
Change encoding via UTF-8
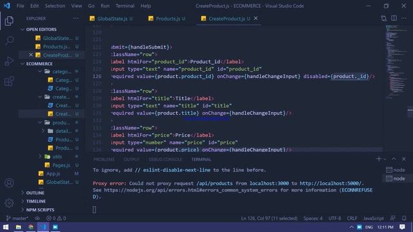pyautogui.click(x=334, y=218)
